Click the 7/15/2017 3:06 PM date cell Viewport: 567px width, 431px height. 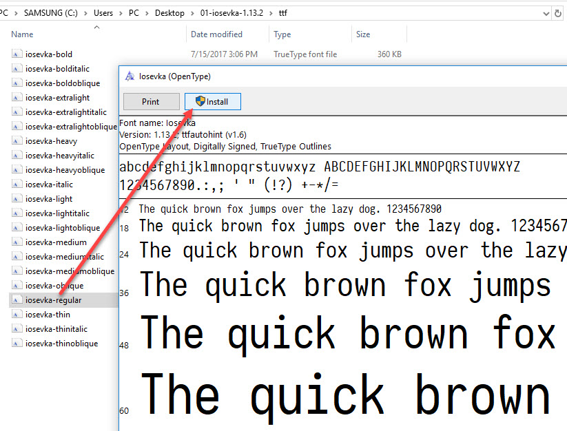(x=224, y=54)
